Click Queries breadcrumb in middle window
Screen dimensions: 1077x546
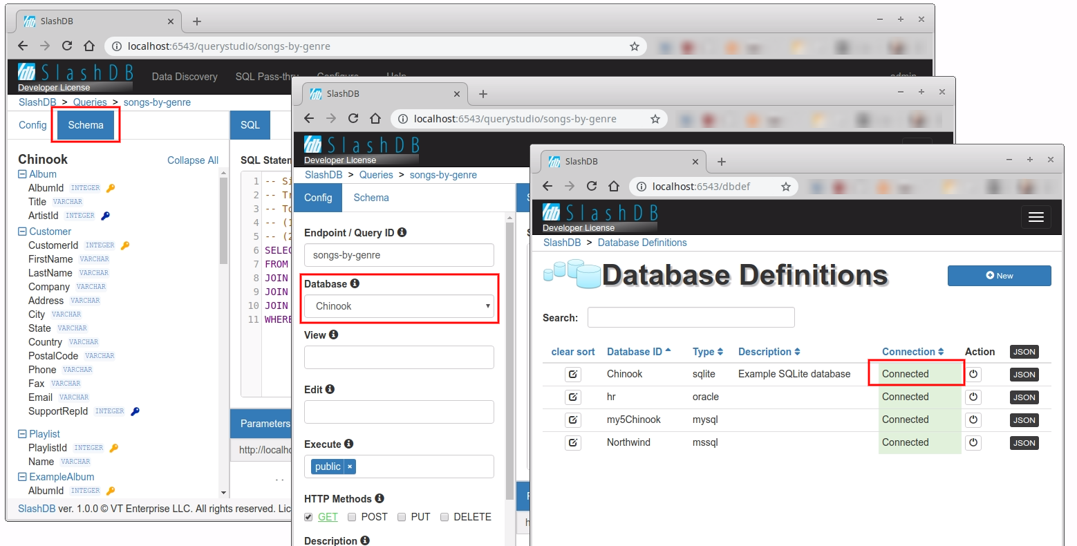point(376,175)
